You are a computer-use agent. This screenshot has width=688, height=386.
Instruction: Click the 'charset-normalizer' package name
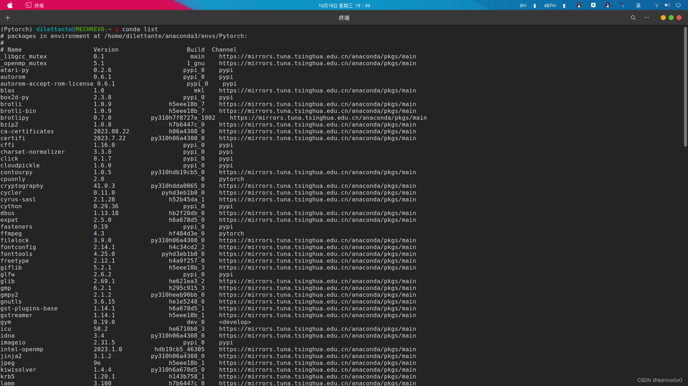click(32, 152)
